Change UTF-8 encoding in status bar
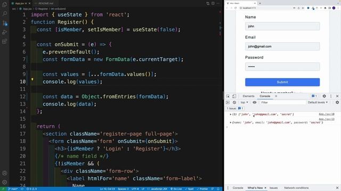 pos(135,189)
